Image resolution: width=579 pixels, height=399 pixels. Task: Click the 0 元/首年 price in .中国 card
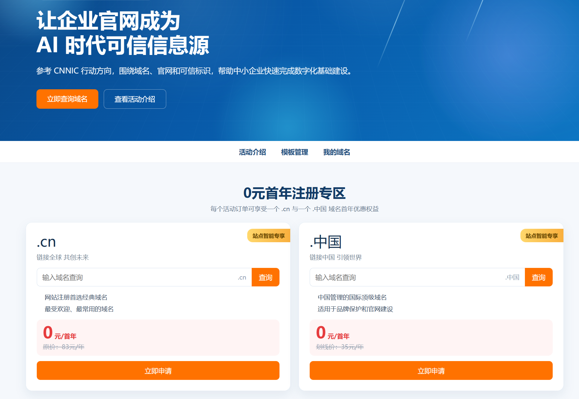click(x=333, y=333)
